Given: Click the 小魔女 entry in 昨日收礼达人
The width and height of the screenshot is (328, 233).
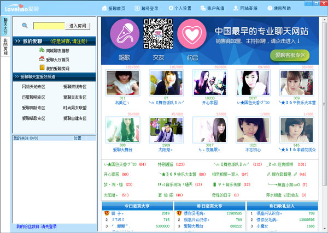Looking at the screenshot, I should pyautogui.click(x=262, y=226).
